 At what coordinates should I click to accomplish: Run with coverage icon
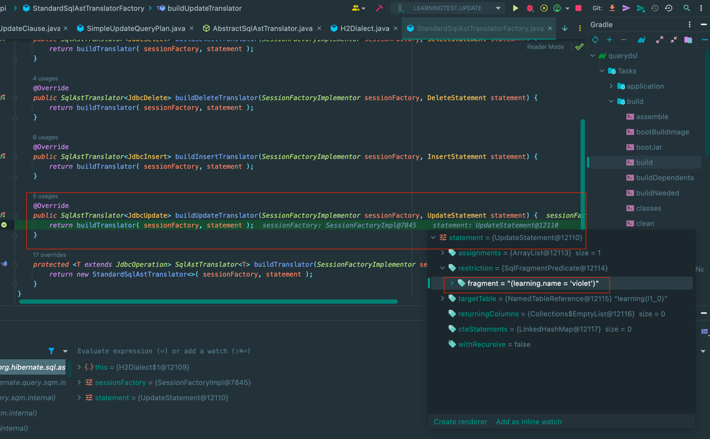(544, 8)
